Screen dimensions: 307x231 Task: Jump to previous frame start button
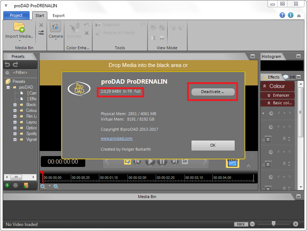tap(137, 161)
